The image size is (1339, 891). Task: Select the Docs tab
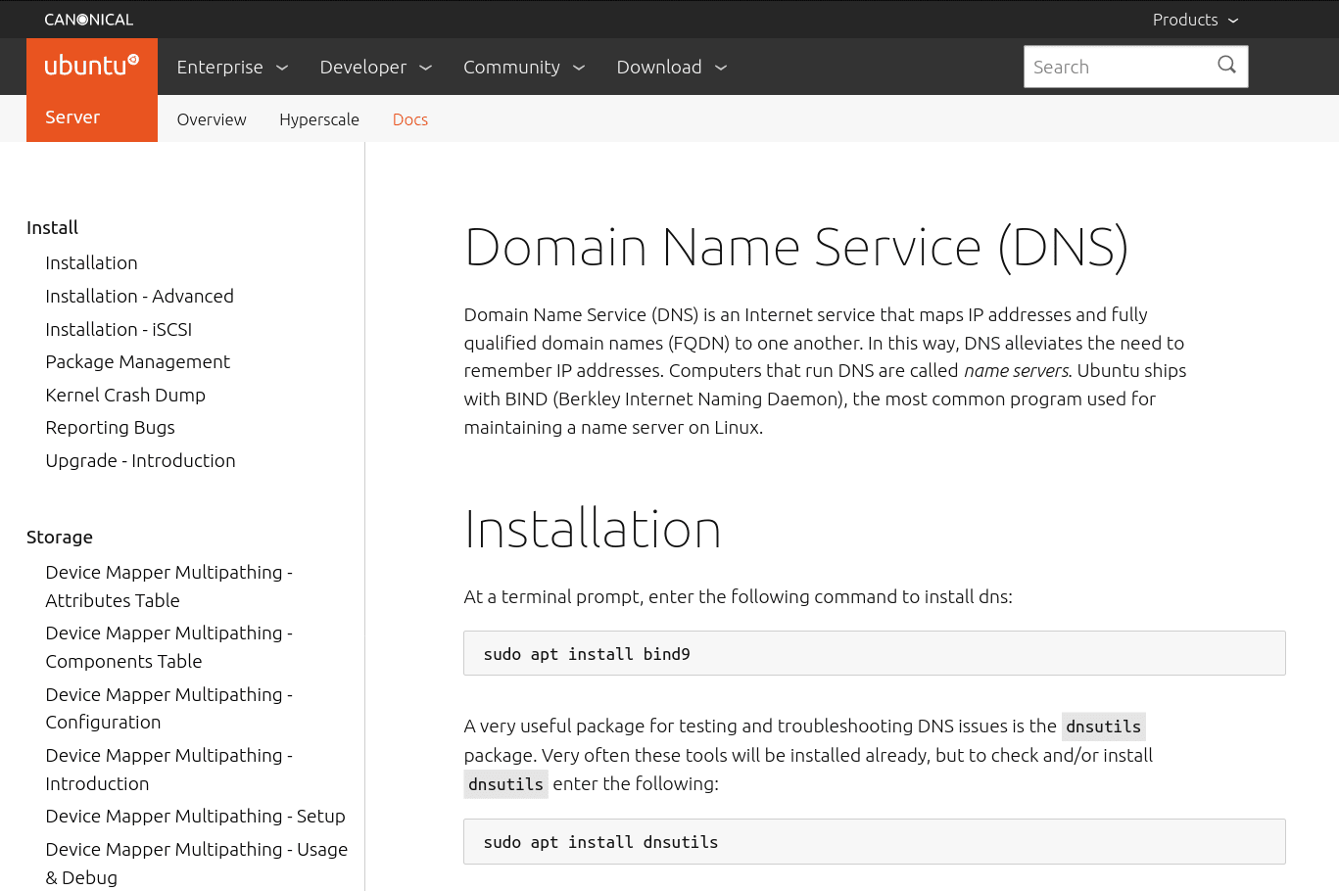410,119
